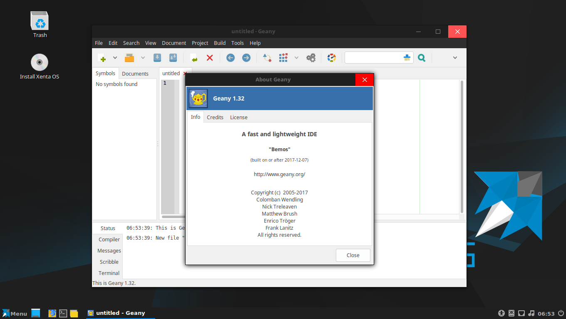Switch to the Documents sidebar tab
566x319 pixels.
point(135,74)
